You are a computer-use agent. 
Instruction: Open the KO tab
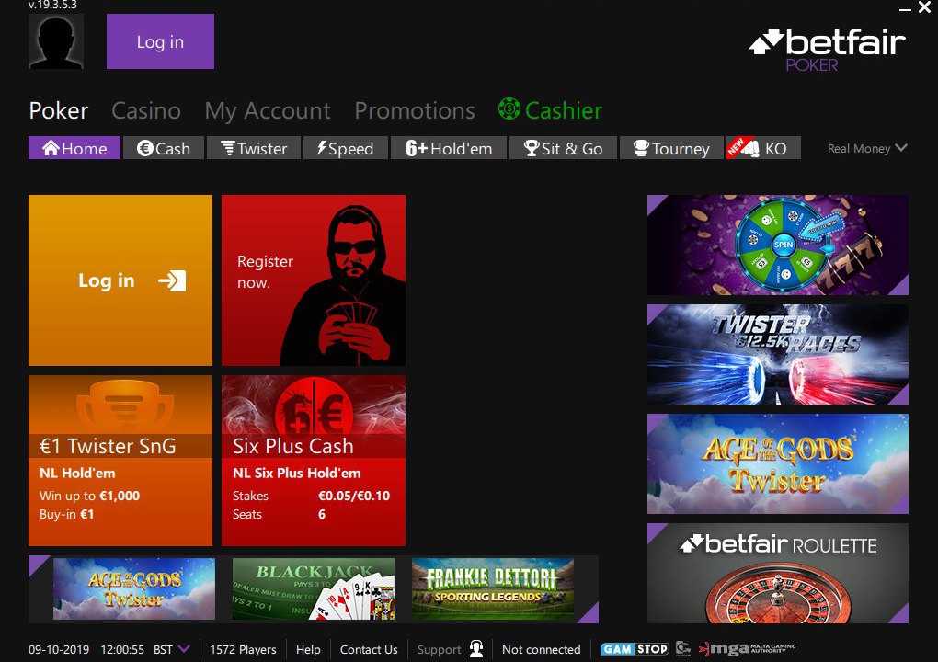pyautogui.click(x=763, y=148)
